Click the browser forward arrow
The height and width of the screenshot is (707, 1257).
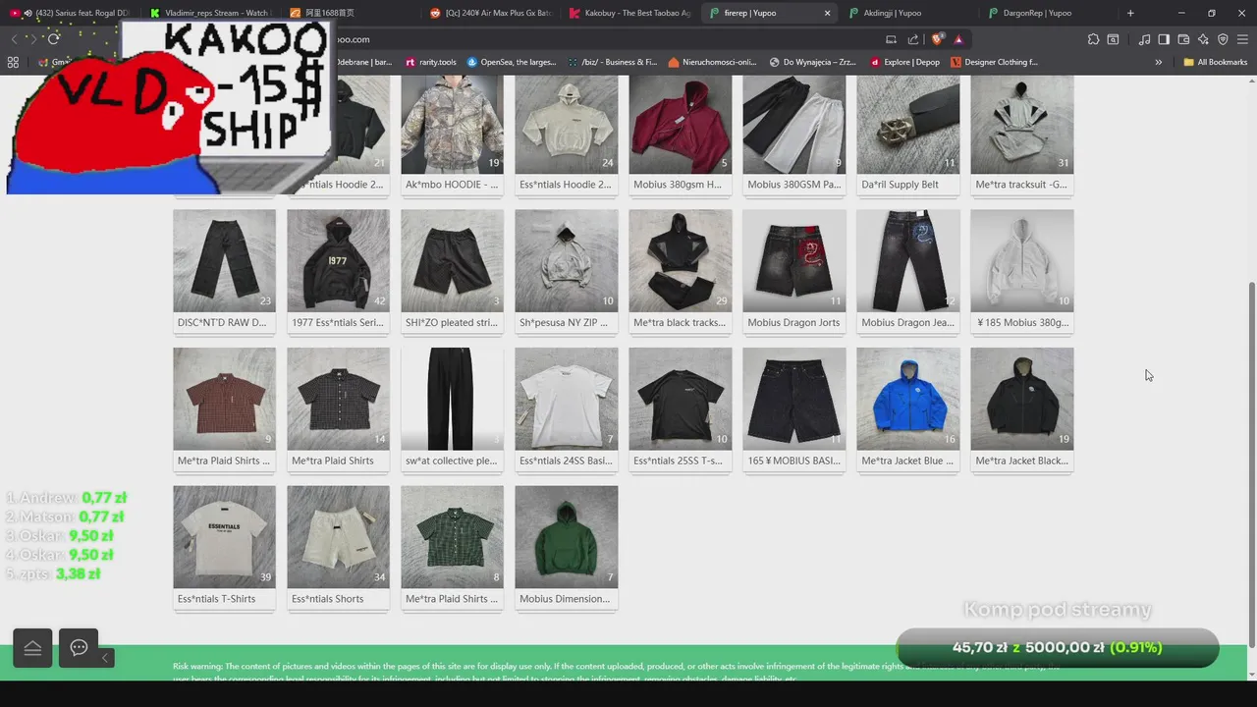(x=31, y=39)
